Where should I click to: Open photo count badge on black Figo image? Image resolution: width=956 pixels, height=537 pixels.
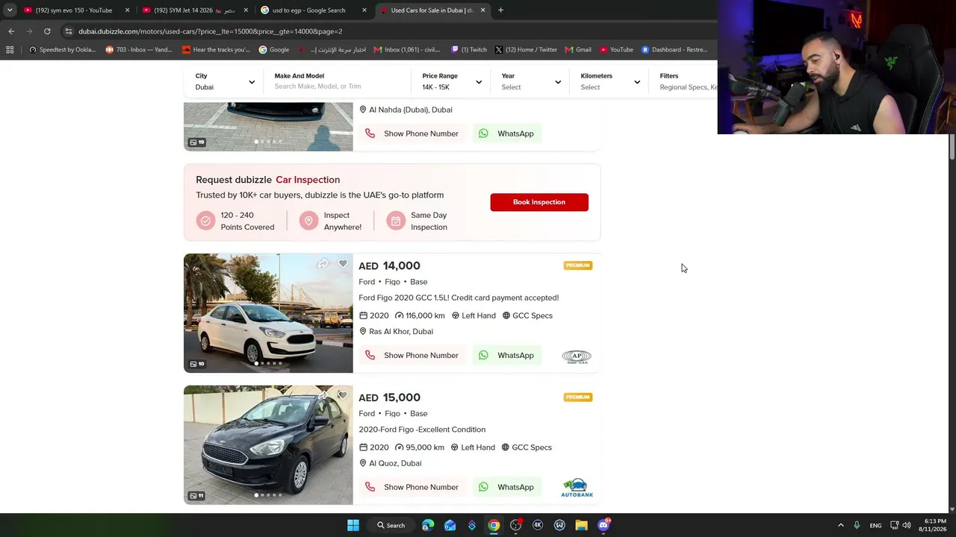[197, 496]
